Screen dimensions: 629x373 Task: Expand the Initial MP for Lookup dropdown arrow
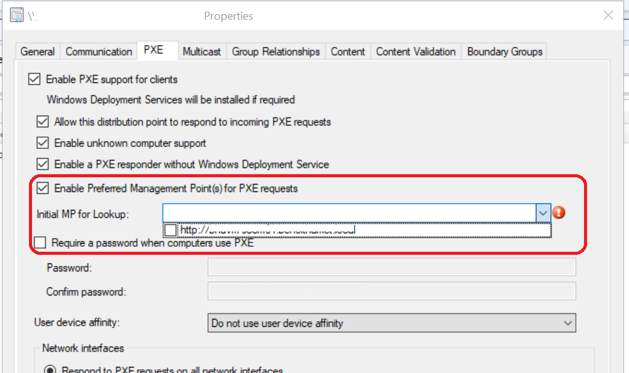(543, 213)
